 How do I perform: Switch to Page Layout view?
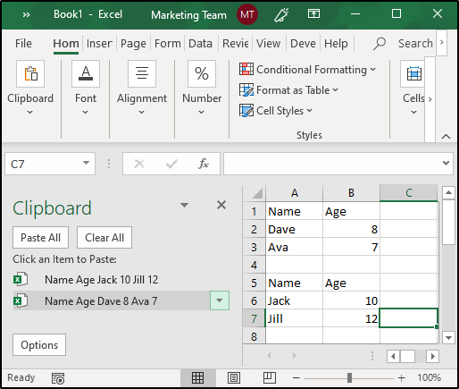[234, 378]
